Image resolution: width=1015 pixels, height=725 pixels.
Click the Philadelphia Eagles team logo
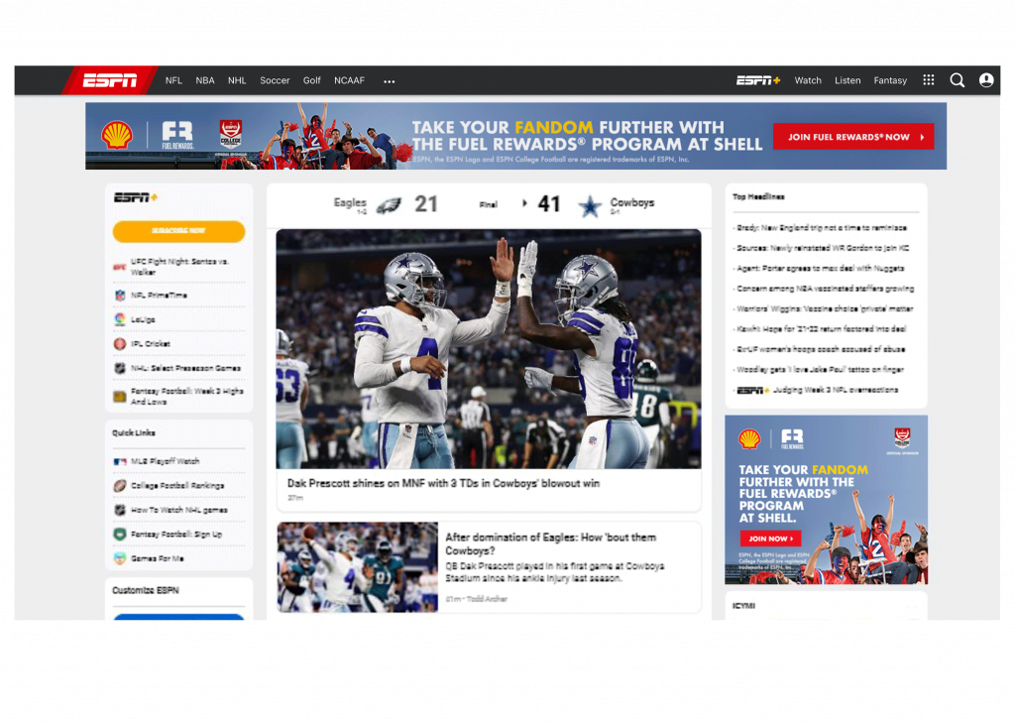tap(388, 205)
